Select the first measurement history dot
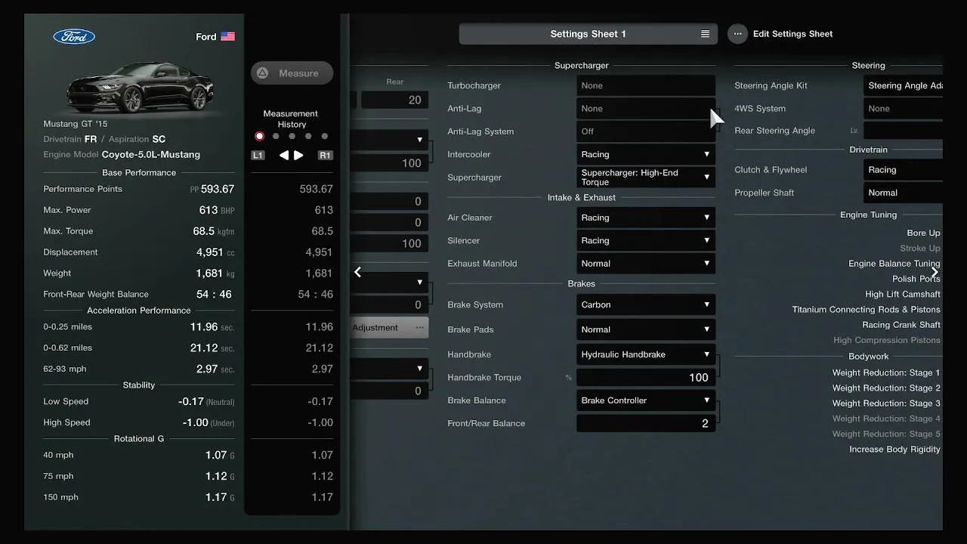 click(260, 136)
